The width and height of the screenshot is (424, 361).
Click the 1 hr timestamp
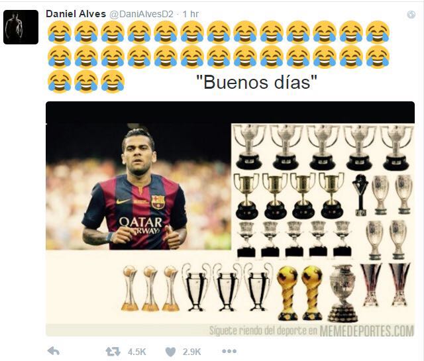tap(191, 14)
